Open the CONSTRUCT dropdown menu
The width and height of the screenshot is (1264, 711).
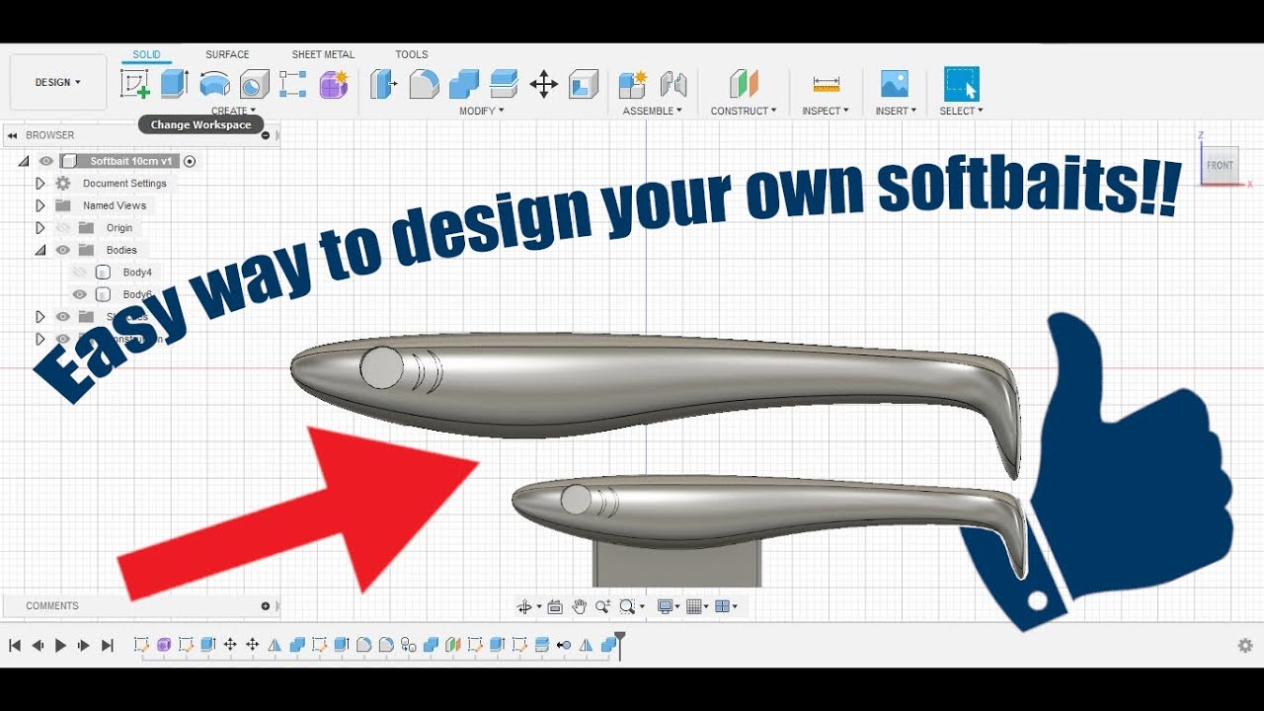[744, 111]
